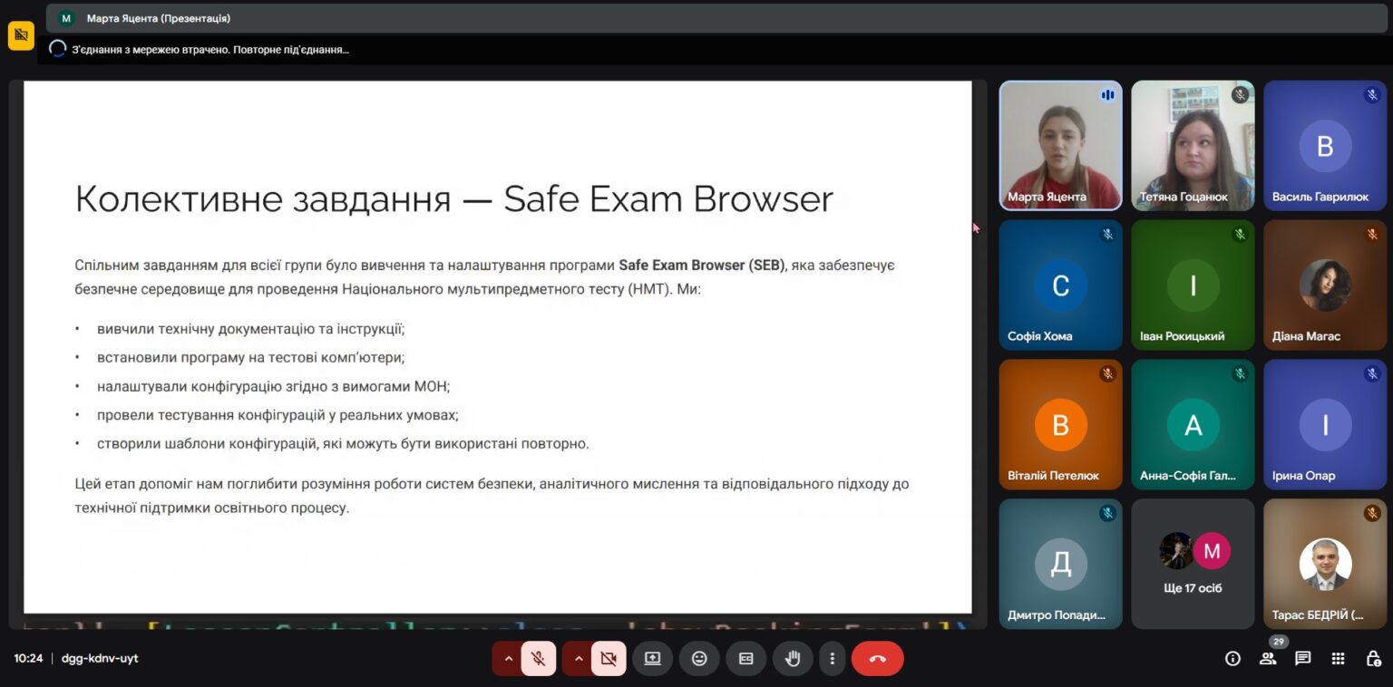Viewport: 1393px width, 687px height.
Task: Click the meeting code dgg-kdnv-uyt
Action: coord(100,659)
